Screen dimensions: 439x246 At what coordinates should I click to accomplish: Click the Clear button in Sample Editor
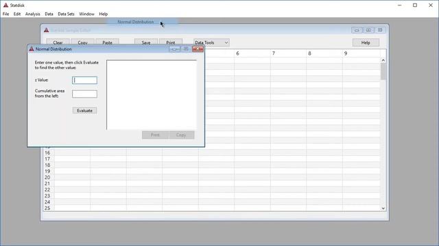[58, 42]
